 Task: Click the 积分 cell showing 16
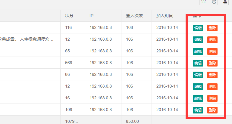[x=73, y=98]
